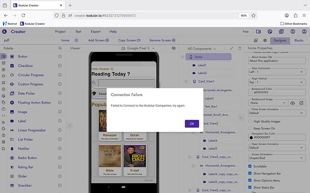Click the rename component pencil icon
The image size is (310, 193).
(231, 48)
